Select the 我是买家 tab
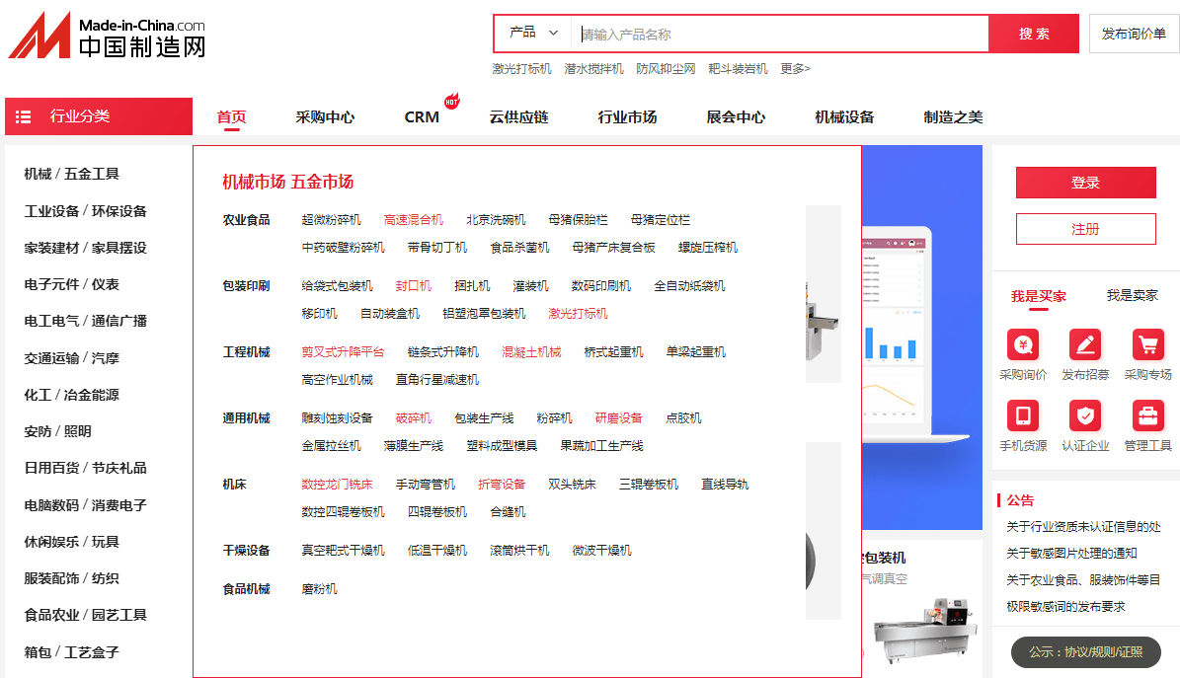 click(1038, 295)
